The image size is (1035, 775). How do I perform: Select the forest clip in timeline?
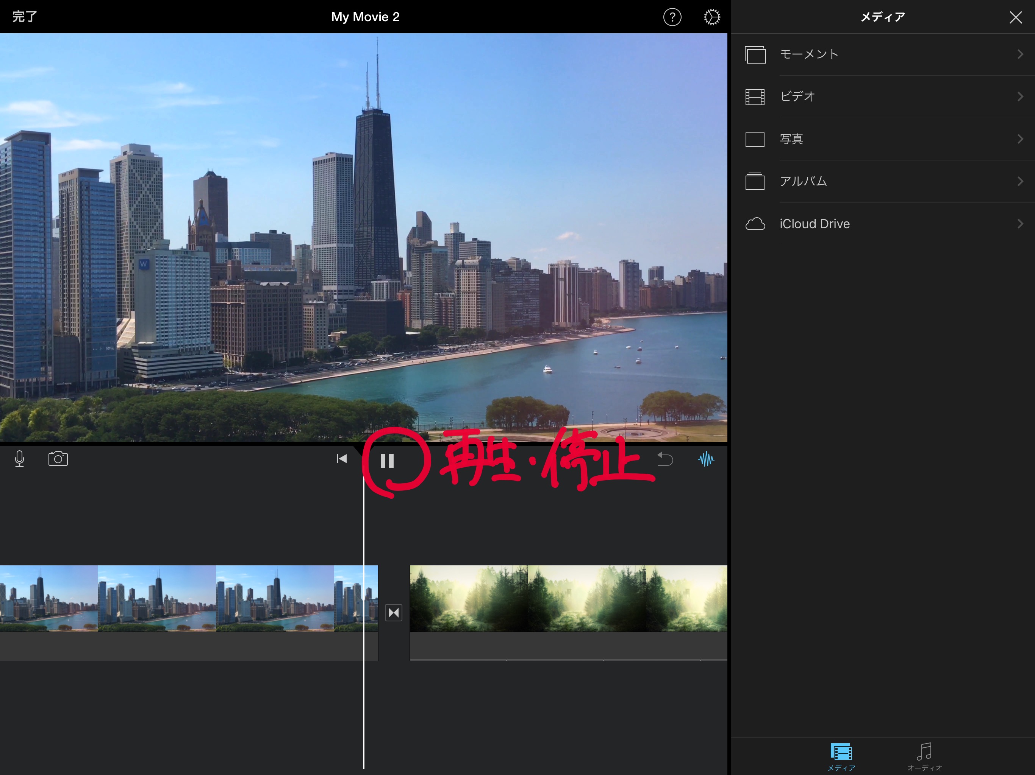click(x=568, y=599)
